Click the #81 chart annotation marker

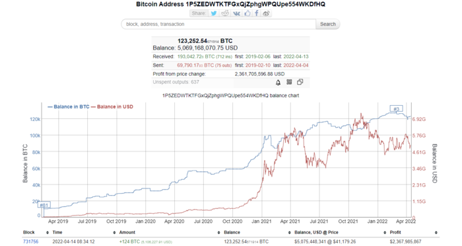click(44, 205)
